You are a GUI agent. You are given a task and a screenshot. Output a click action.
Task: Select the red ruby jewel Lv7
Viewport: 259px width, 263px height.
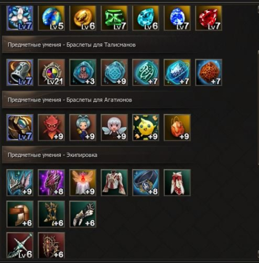(209, 18)
